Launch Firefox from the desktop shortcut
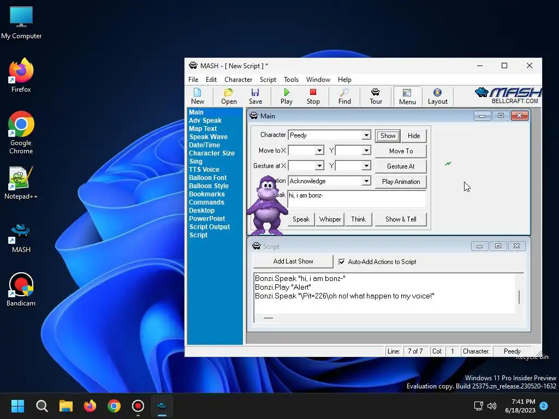 point(21,75)
